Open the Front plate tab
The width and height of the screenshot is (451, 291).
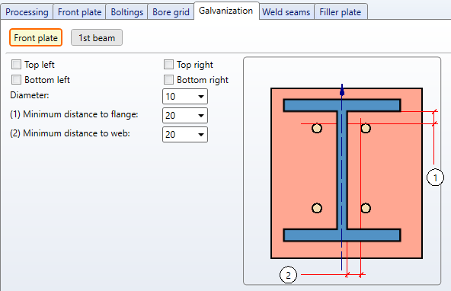tap(80, 12)
